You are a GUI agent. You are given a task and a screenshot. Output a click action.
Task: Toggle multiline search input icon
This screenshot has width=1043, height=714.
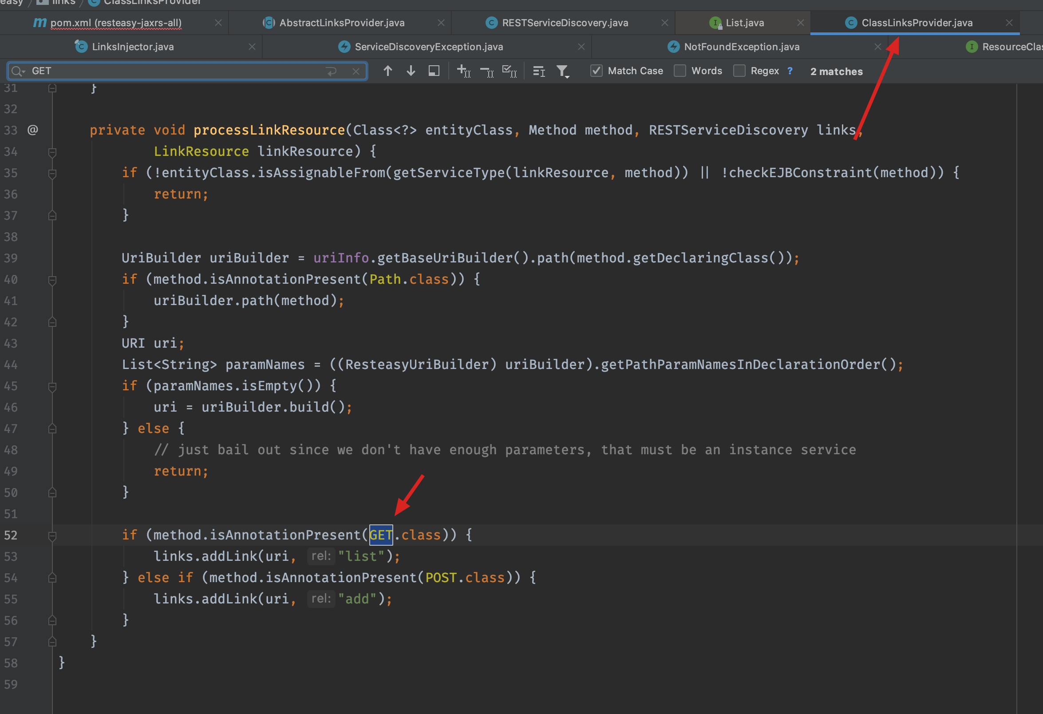[332, 71]
